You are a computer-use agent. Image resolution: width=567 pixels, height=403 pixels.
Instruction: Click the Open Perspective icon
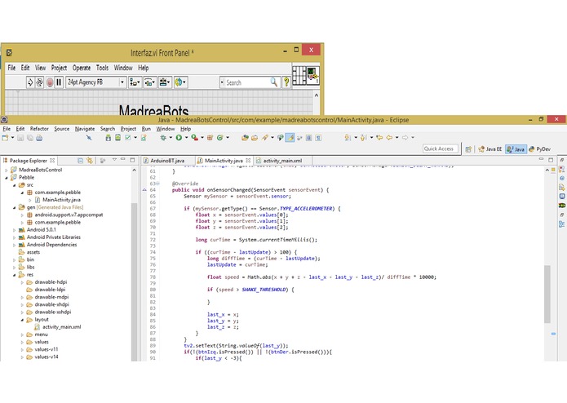tap(468, 149)
